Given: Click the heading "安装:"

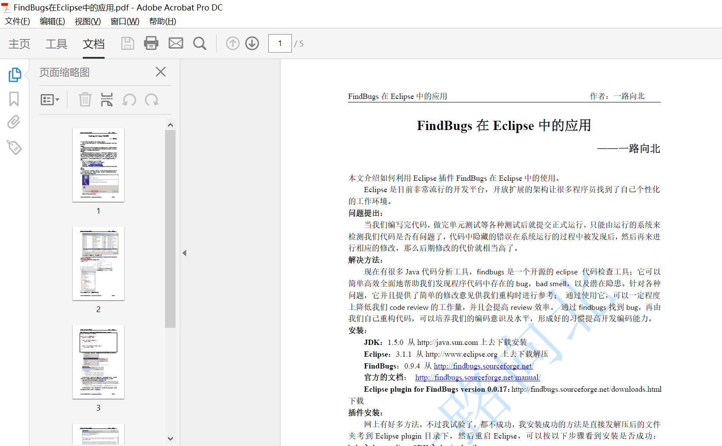Looking at the screenshot, I should coord(358,330).
